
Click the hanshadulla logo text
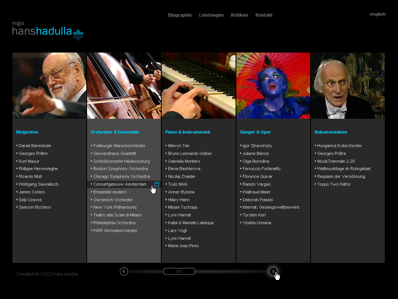point(42,31)
